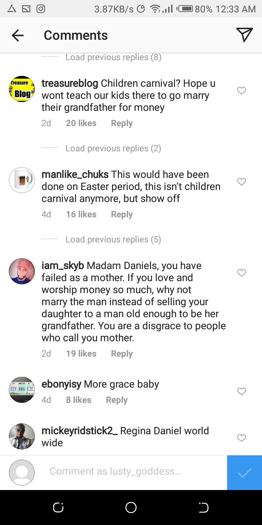Toggle heart on iam_skyb comment
This screenshot has height=525, width=262.
tap(242, 273)
